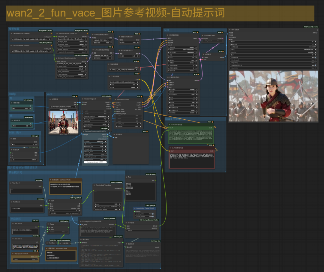Open keep_proportion crop dropdown in Resize Image
The image size is (324, 272).
click(x=96, y=119)
